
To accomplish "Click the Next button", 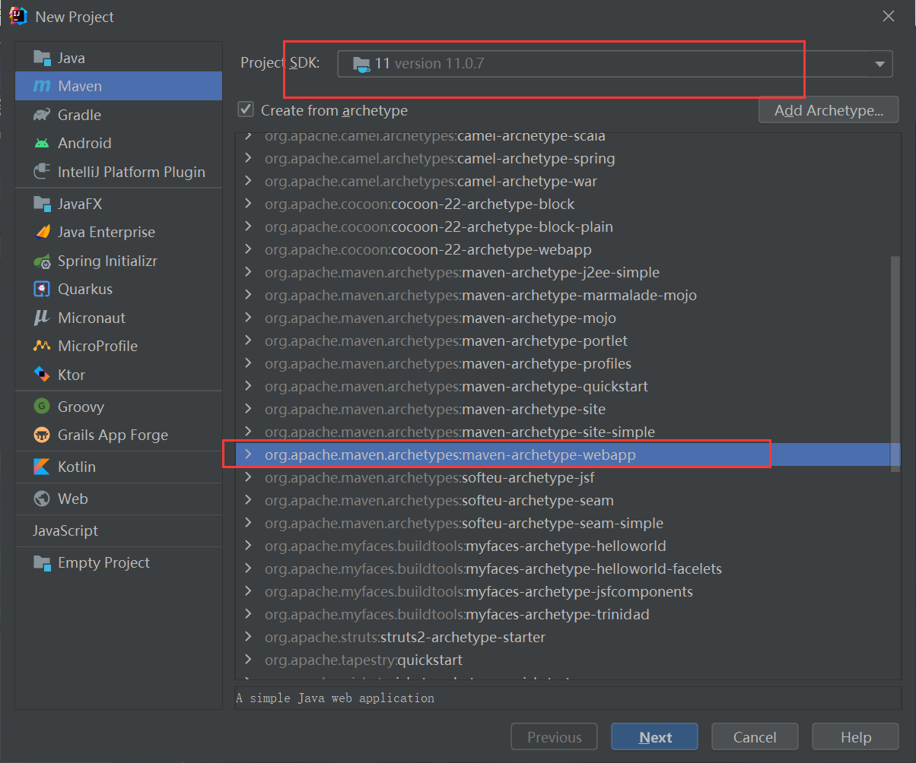I will tap(654, 737).
